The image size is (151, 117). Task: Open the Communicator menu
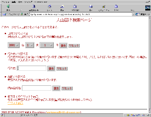click(41, 2)
